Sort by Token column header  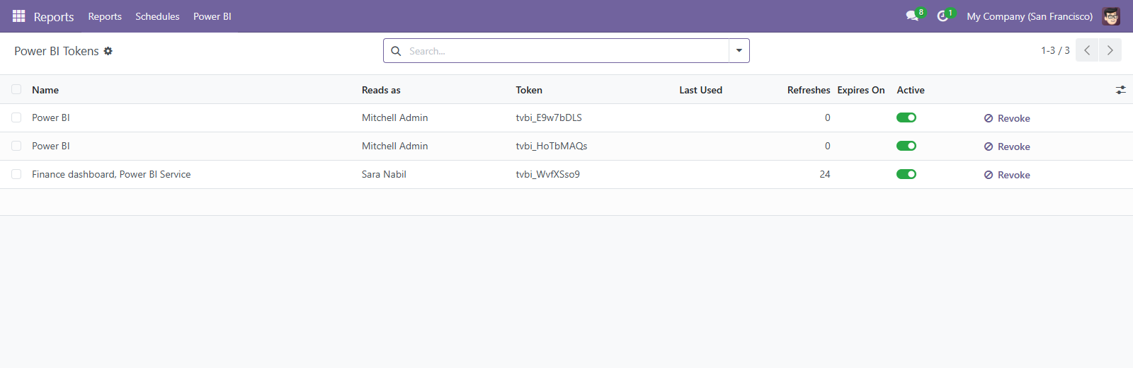tap(529, 90)
